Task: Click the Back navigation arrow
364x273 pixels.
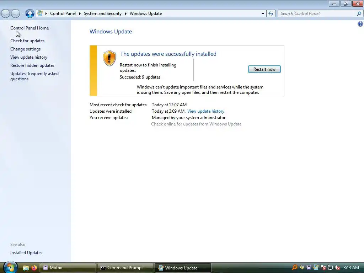Action: [6, 14]
